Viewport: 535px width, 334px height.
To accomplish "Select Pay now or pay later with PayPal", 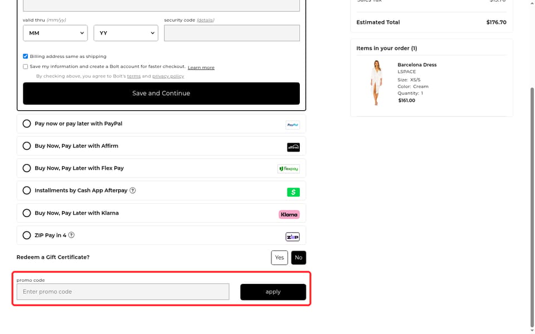I will click(x=27, y=124).
